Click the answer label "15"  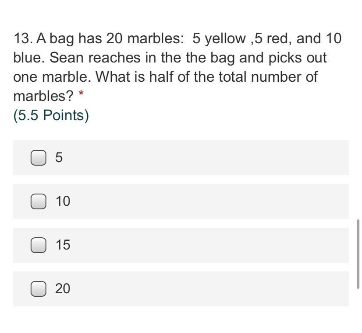click(63, 245)
